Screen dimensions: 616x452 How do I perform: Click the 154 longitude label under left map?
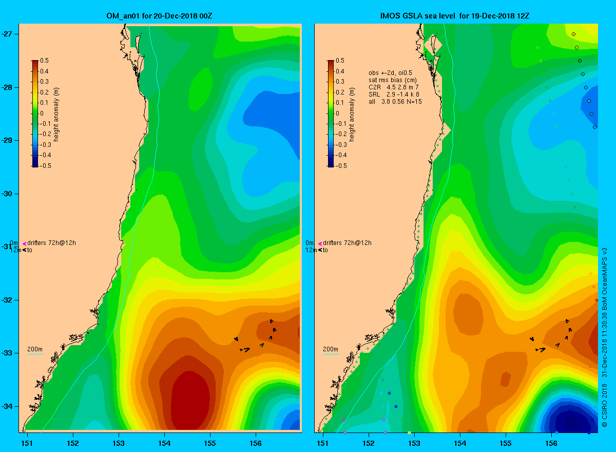click(x=164, y=443)
